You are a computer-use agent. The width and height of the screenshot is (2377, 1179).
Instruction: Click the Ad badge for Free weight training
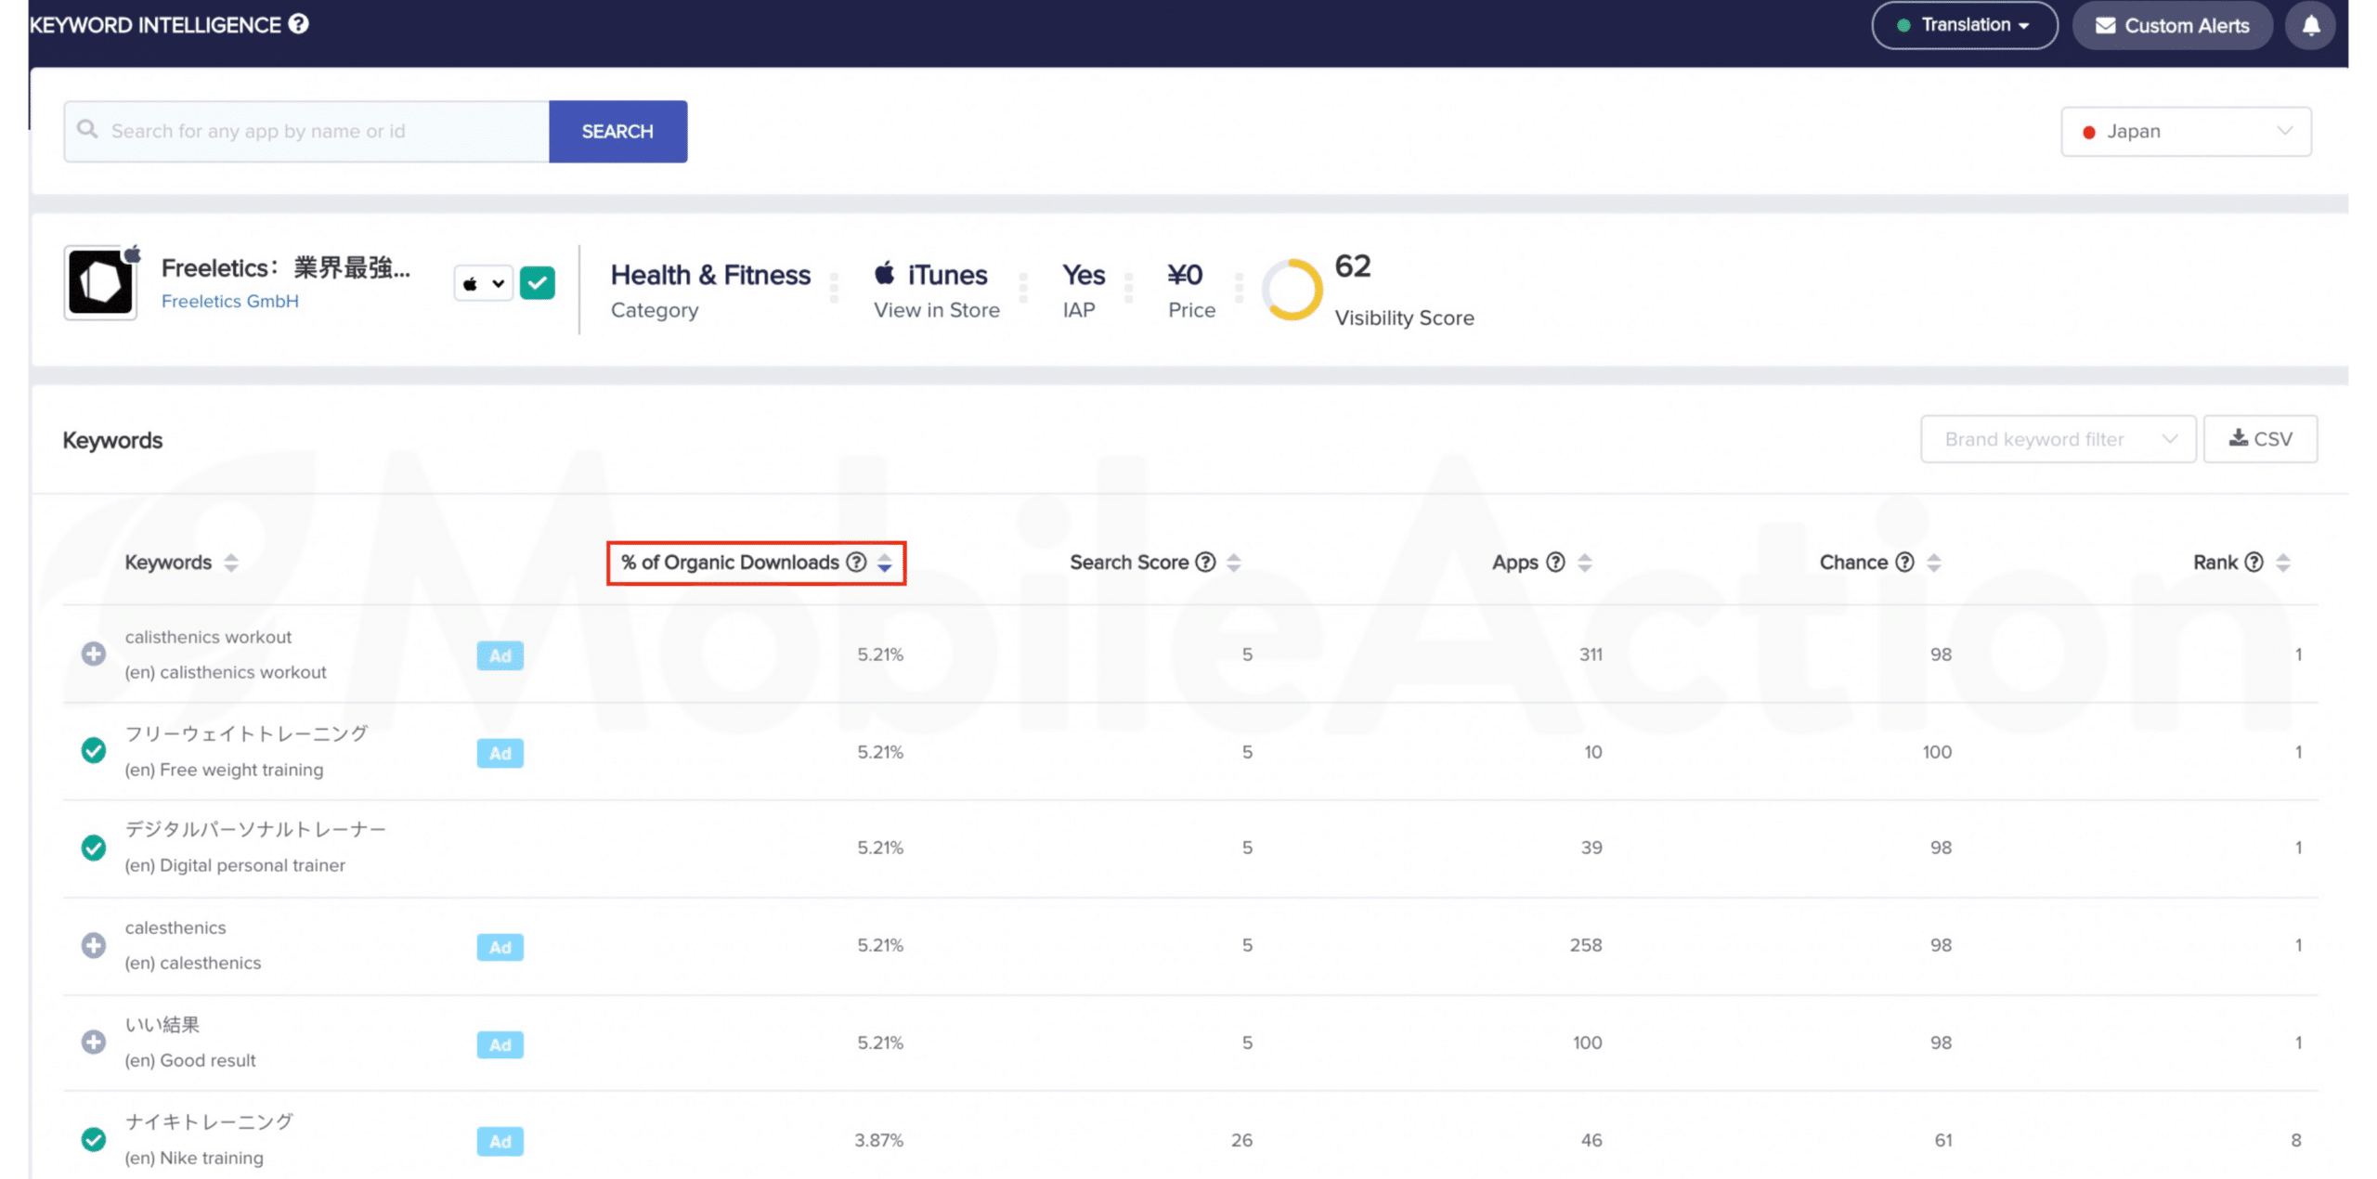point(500,753)
